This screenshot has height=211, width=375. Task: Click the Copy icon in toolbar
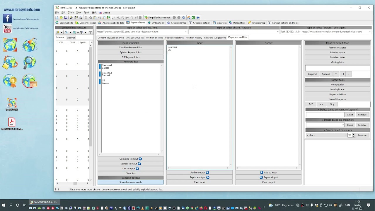[90, 18]
